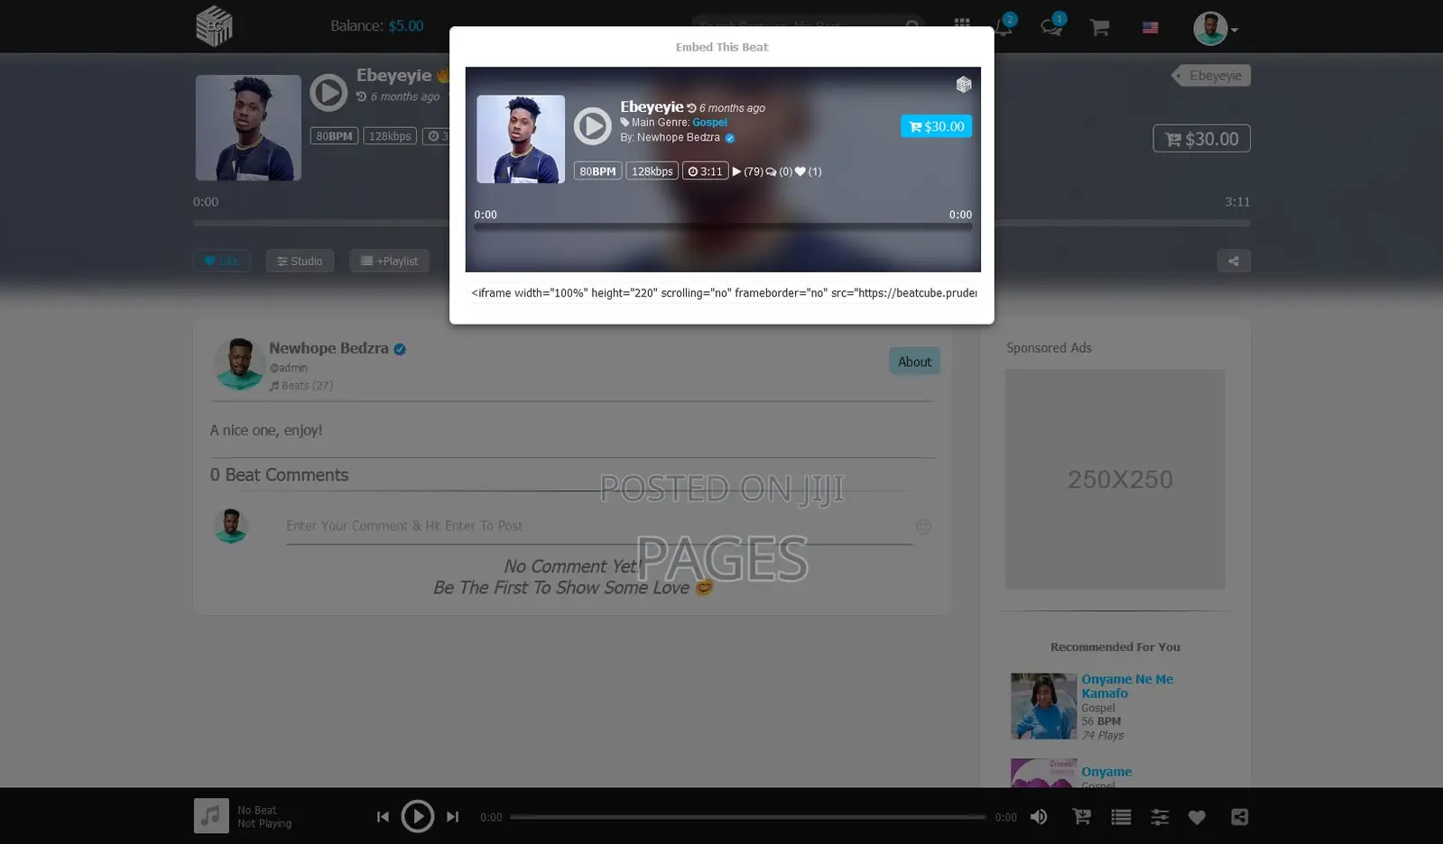Seek on the bottom player progress bar
This screenshot has height=844, width=1443.
point(747,817)
